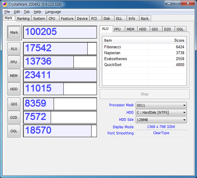Click the Score column header
Screen dimensions: 197x178
[167, 40]
